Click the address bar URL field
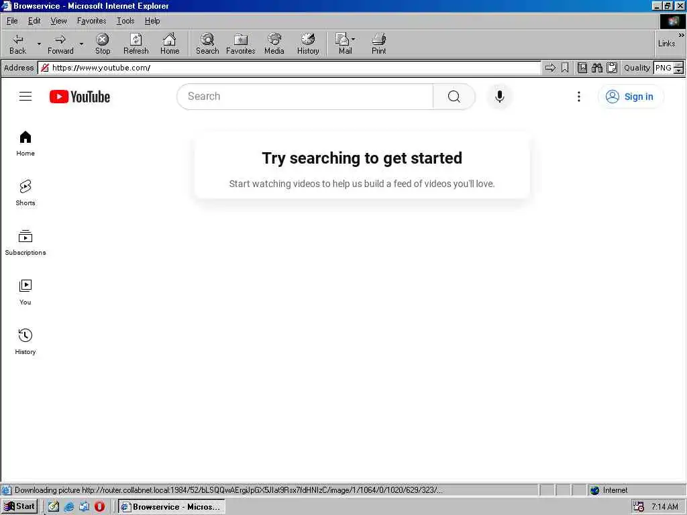This screenshot has width=687, height=515. [289, 68]
